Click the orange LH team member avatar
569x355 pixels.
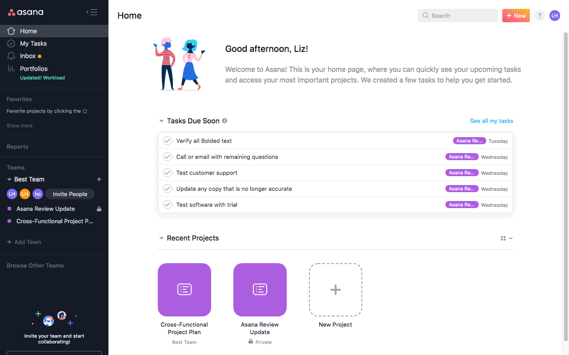[x=25, y=194]
